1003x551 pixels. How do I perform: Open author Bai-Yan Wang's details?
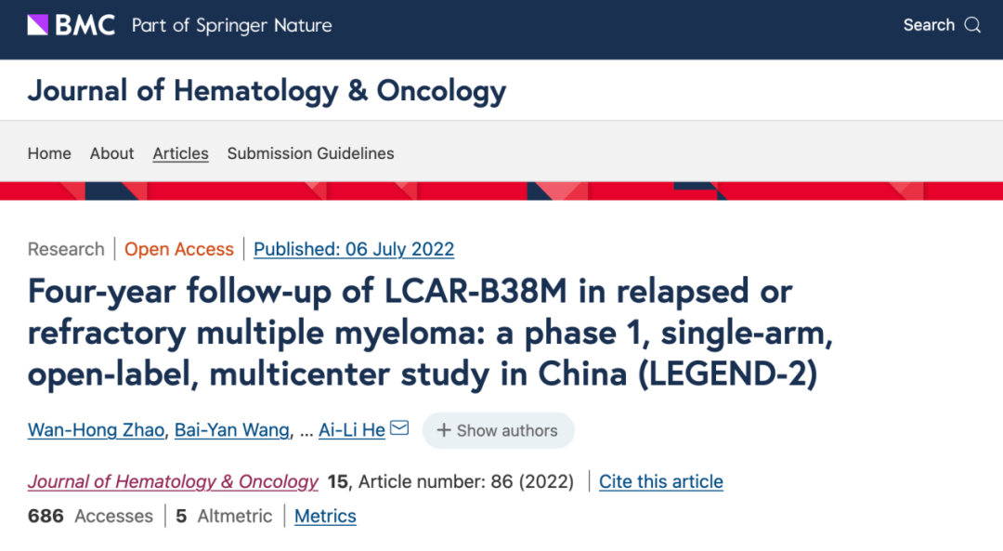point(228,430)
